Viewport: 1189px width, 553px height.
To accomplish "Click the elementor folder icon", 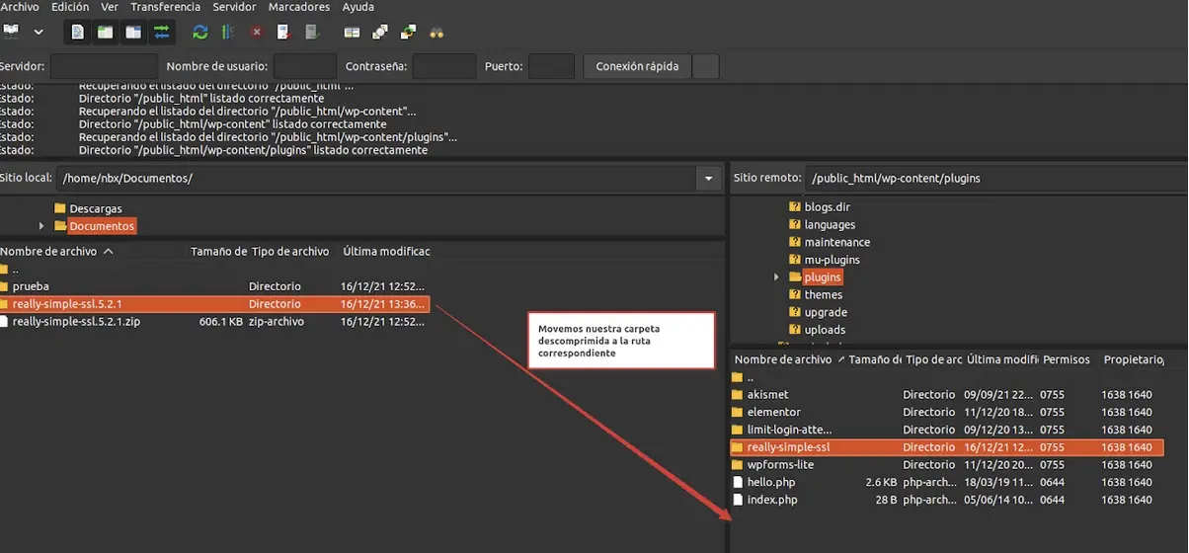I will (737, 412).
